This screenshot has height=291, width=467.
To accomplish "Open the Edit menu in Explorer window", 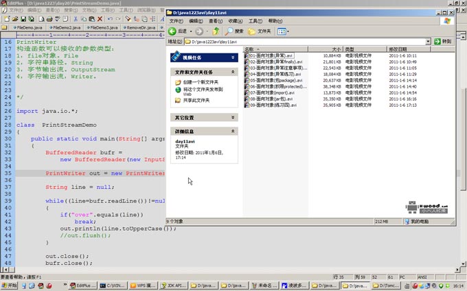I will point(196,21).
